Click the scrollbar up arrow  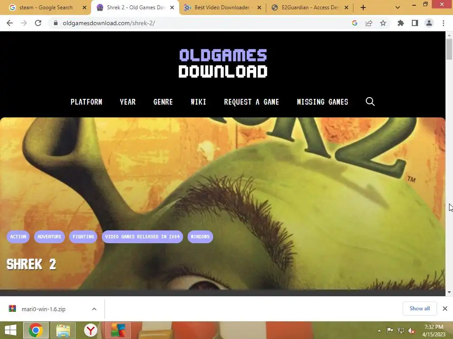click(449, 35)
